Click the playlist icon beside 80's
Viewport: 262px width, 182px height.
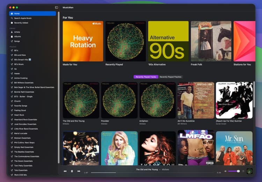tap(12, 50)
